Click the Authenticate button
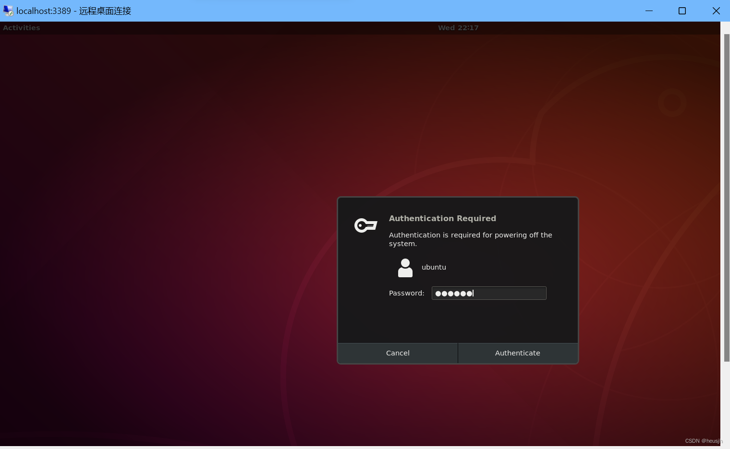This screenshot has width=730, height=449. coord(518,353)
